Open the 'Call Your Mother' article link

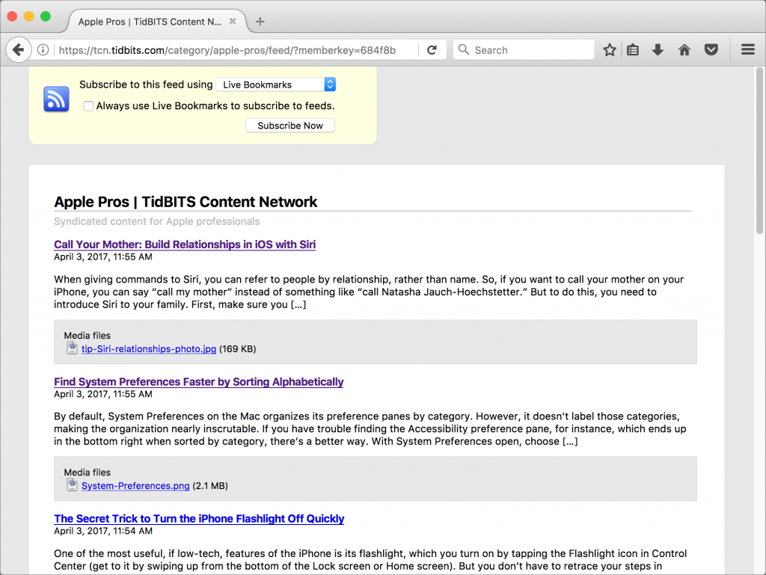(x=185, y=245)
